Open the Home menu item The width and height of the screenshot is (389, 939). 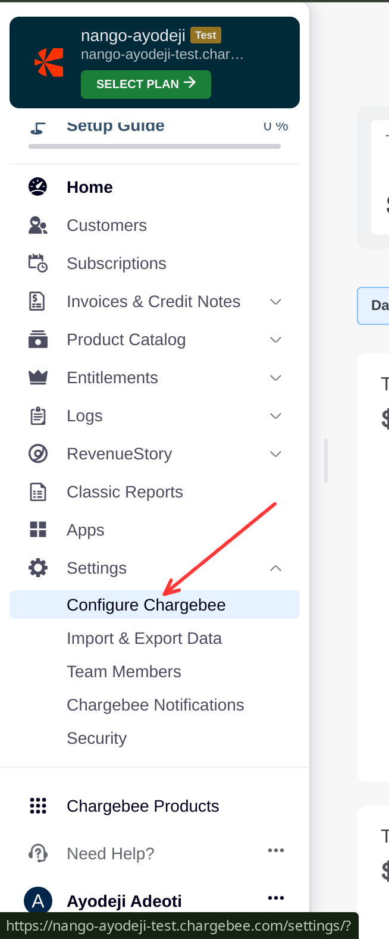155,187
